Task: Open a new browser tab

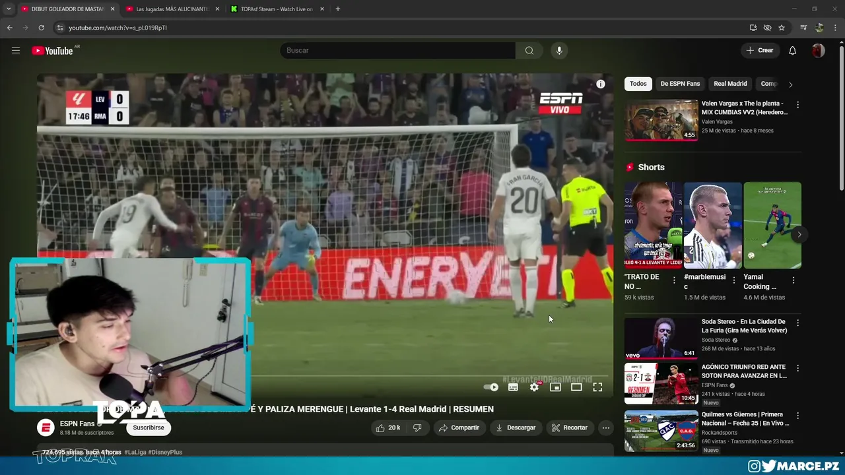Action: click(337, 9)
